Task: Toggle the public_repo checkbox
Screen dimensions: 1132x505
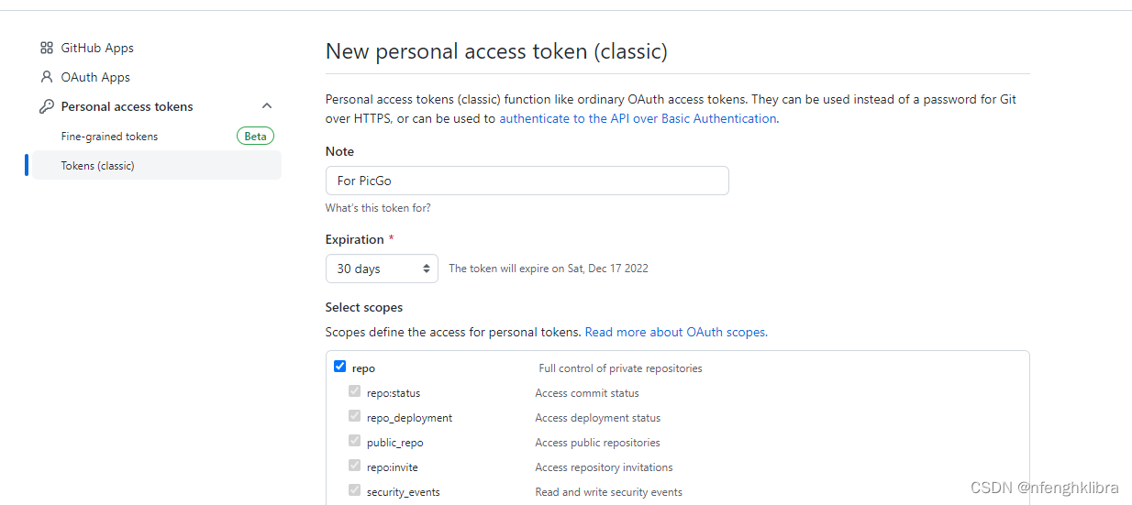Action: [354, 441]
